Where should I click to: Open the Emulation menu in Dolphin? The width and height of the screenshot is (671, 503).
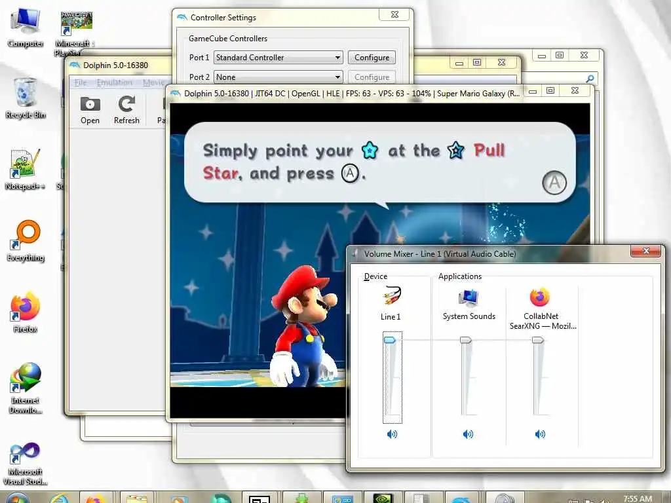tap(114, 83)
